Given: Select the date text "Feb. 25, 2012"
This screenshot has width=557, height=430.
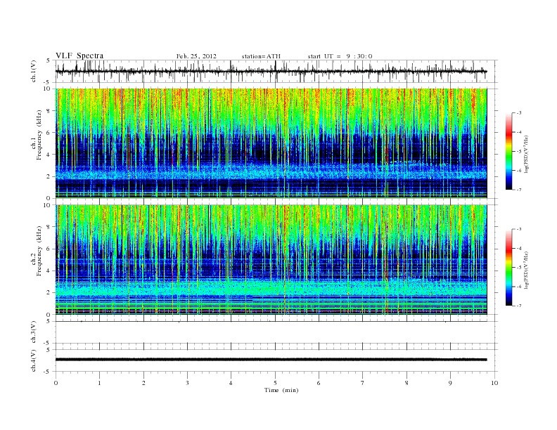Looking at the screenshot, I should pos(196,56).
